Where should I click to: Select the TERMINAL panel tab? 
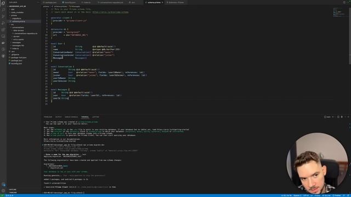[x=85, y=117]
